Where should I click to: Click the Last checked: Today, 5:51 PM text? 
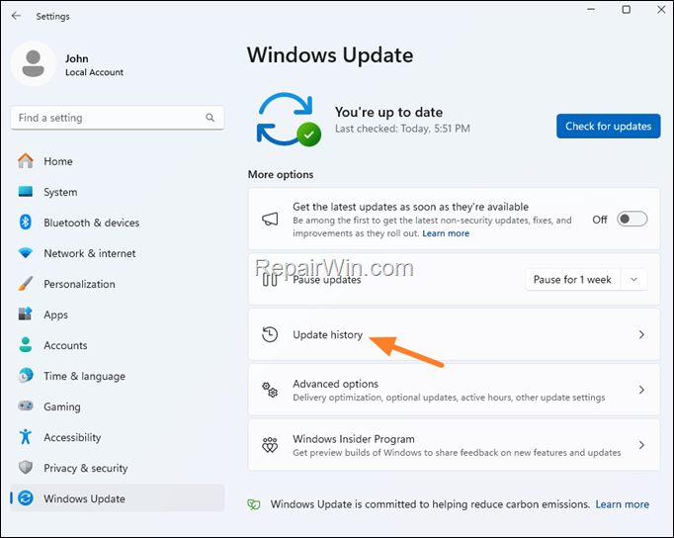click(x=402, y=129)
